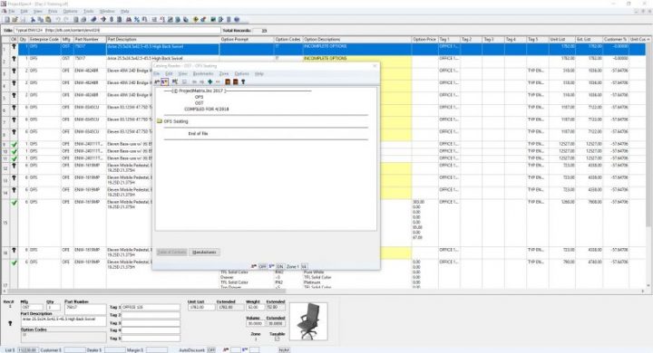Click the percent discount icon in main toolbar

click(137, 20)
